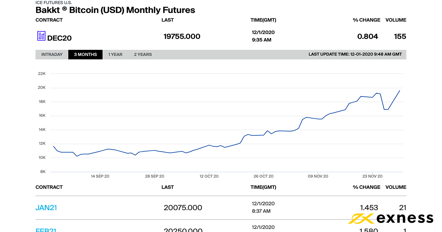This screenshot has height=232, width=442.
Task: Click the top VOLUME column header
Action: (396, 20)
